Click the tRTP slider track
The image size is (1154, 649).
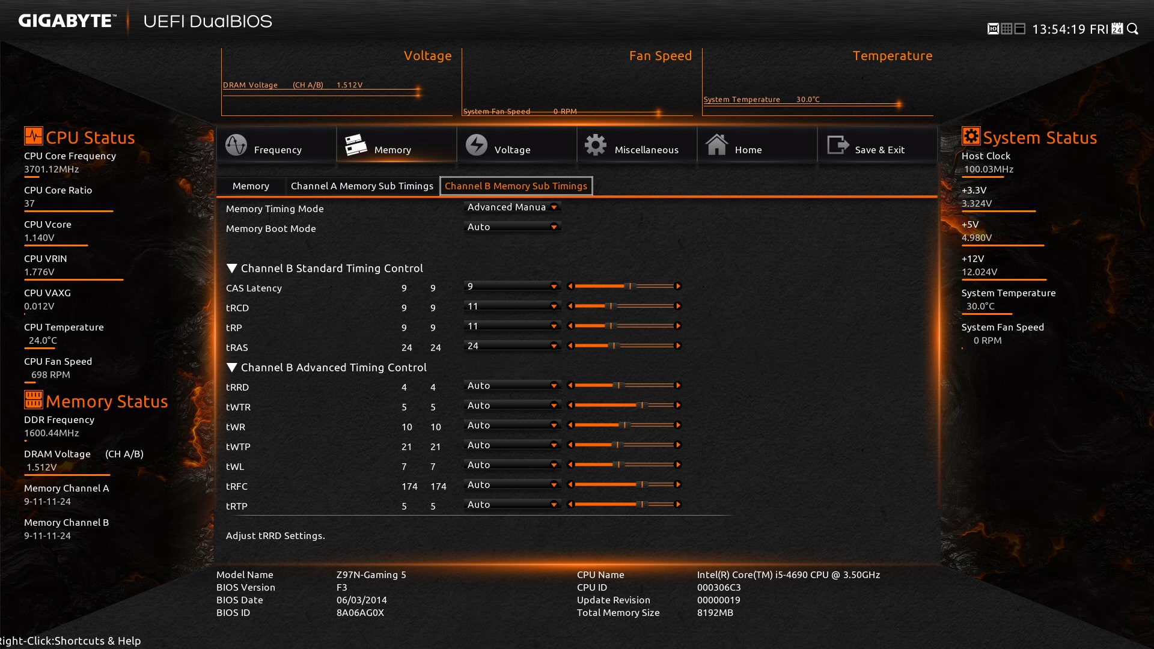coord(624,504)
